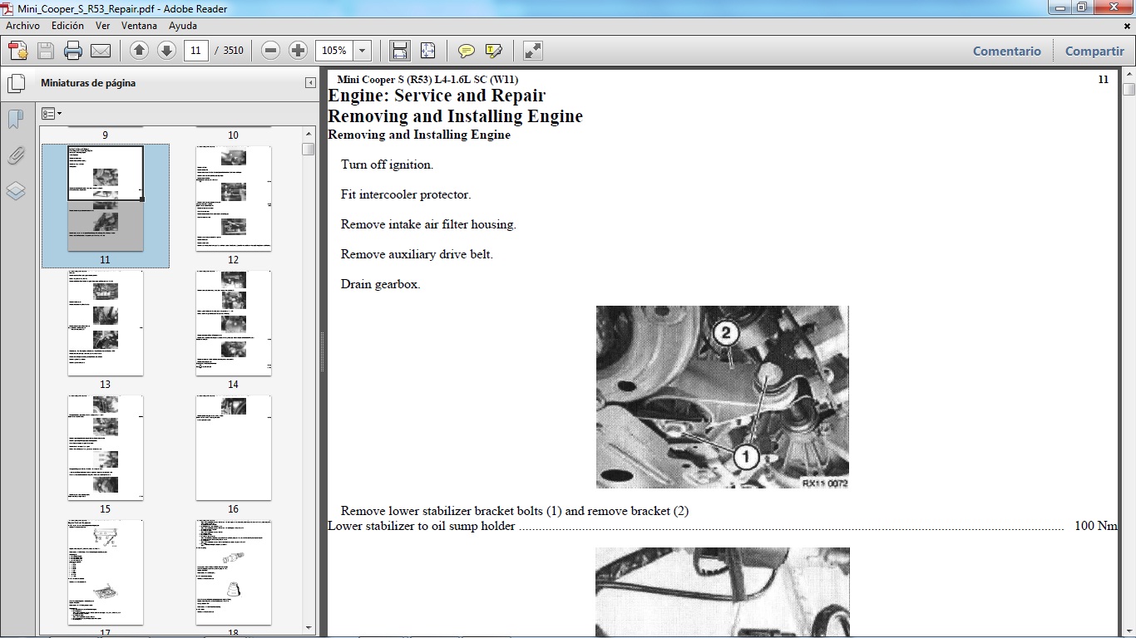Screen dimensions: 1136x638
Task: Select page 14 thumbnail
Action: pyautogui.click(x=233, y=323)
